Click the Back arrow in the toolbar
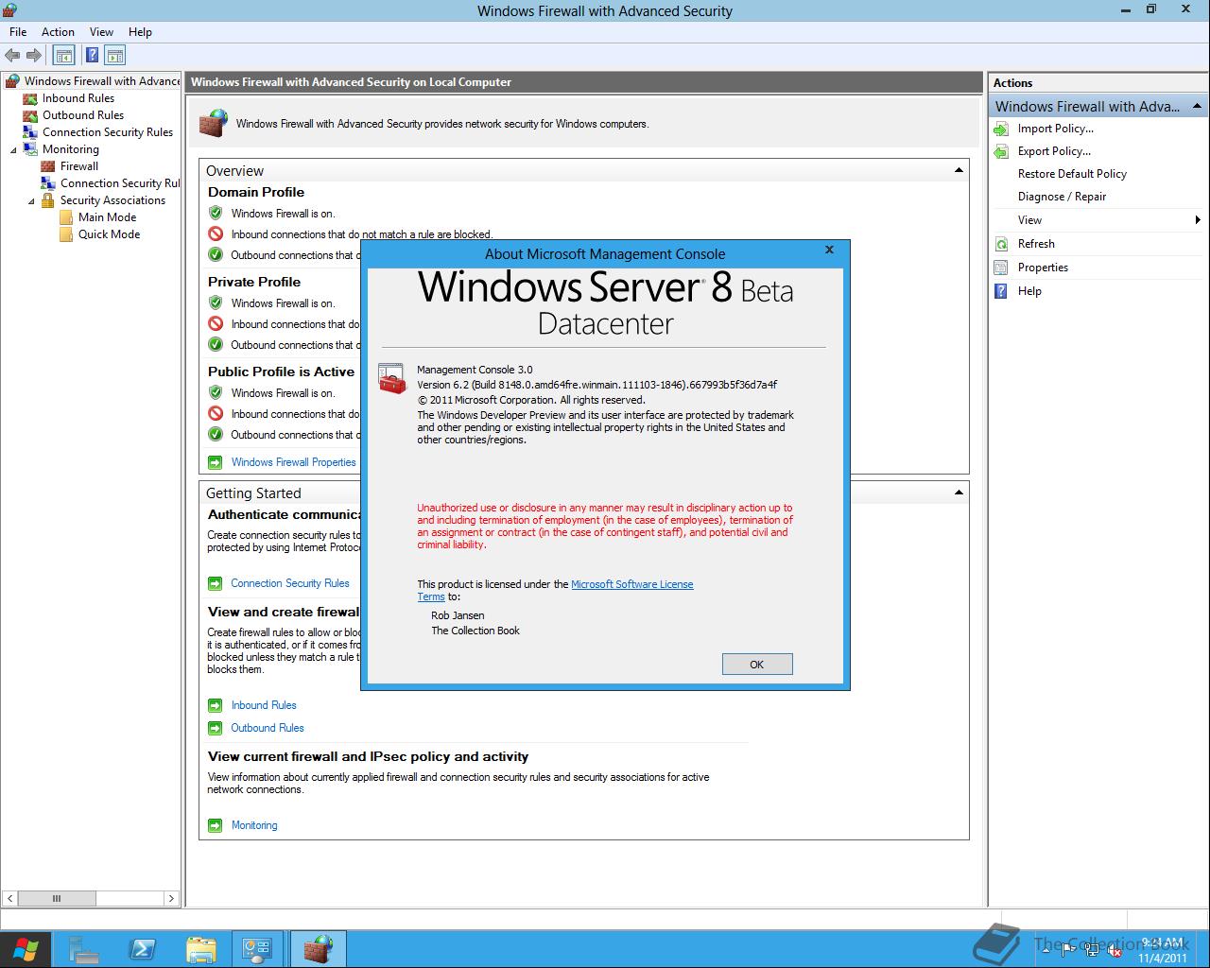Image resolution: width=1210 pixels, height=968 pixels. pos(12,56)
